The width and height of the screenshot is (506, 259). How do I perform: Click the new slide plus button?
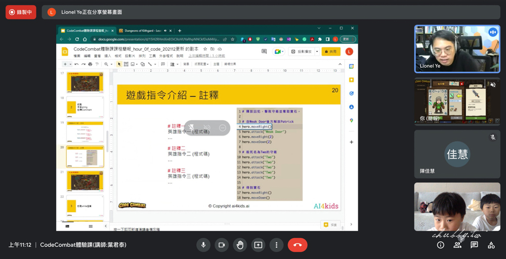65,64
